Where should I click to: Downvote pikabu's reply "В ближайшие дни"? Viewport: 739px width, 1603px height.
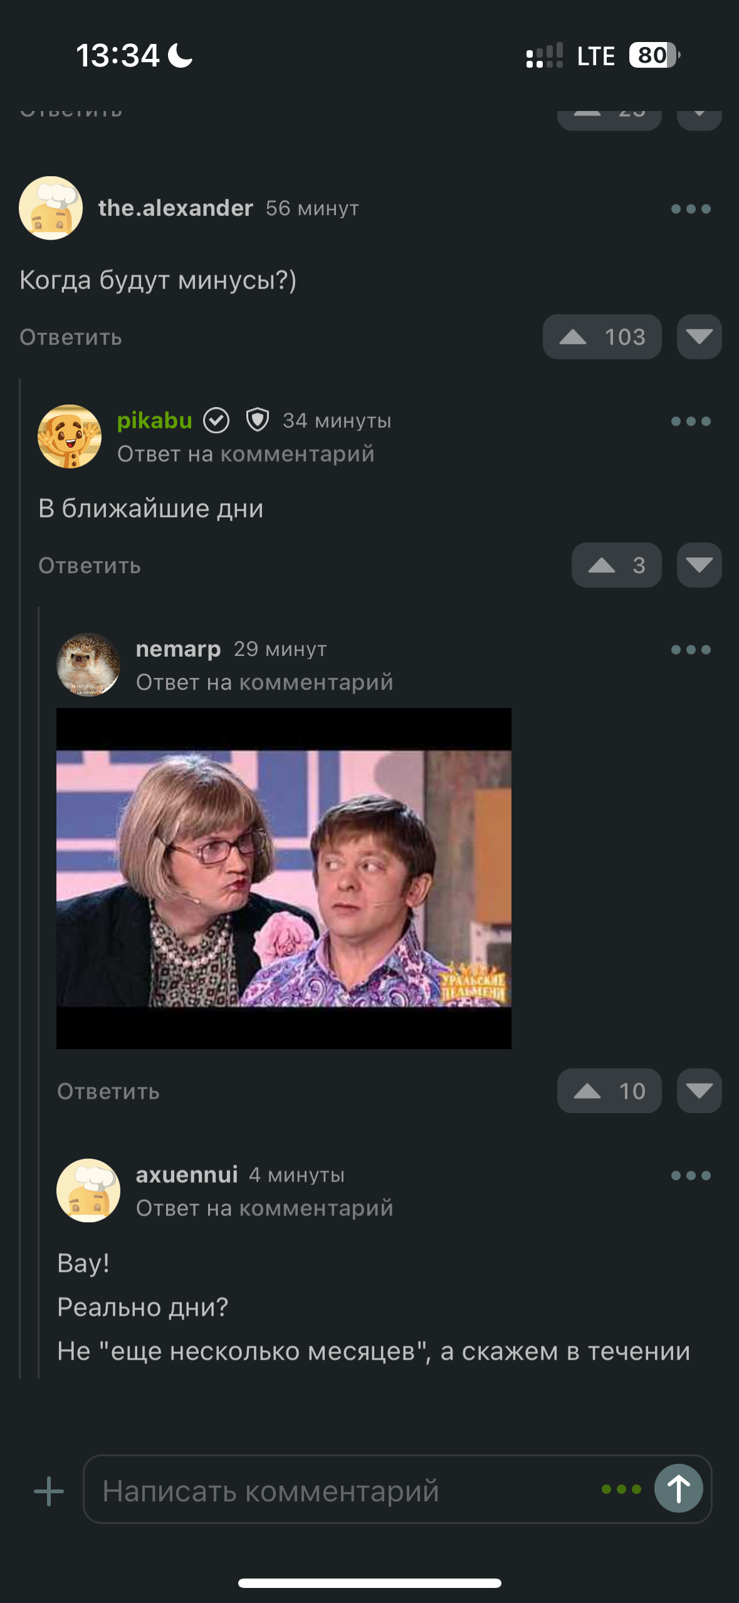point(699,565)
